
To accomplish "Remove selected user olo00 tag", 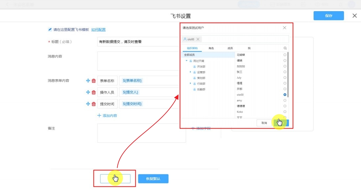I will (x=198, y=39).
